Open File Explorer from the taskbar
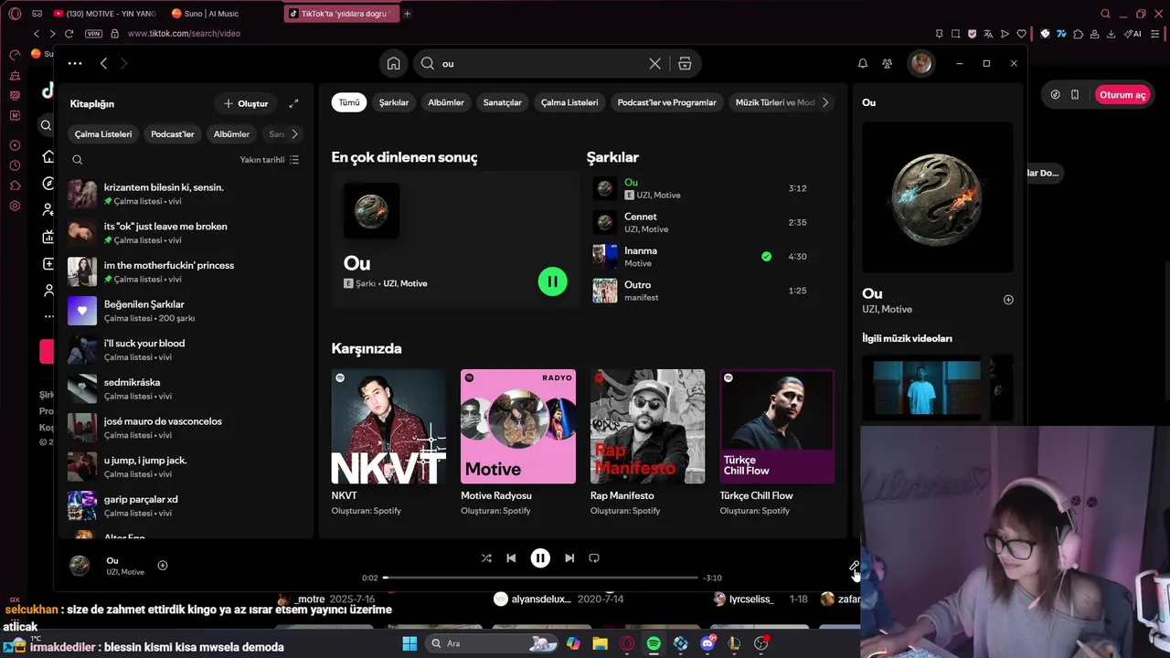 (x=600, y=643)
